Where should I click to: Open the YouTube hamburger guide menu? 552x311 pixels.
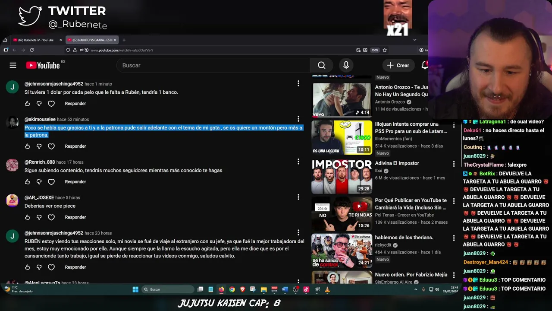coord(13,65)
